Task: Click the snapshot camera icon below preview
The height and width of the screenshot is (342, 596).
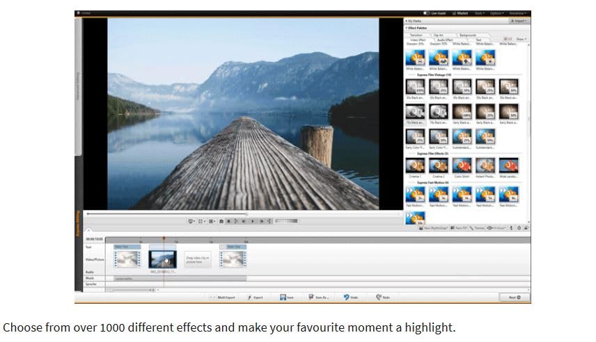Action: 221,221
